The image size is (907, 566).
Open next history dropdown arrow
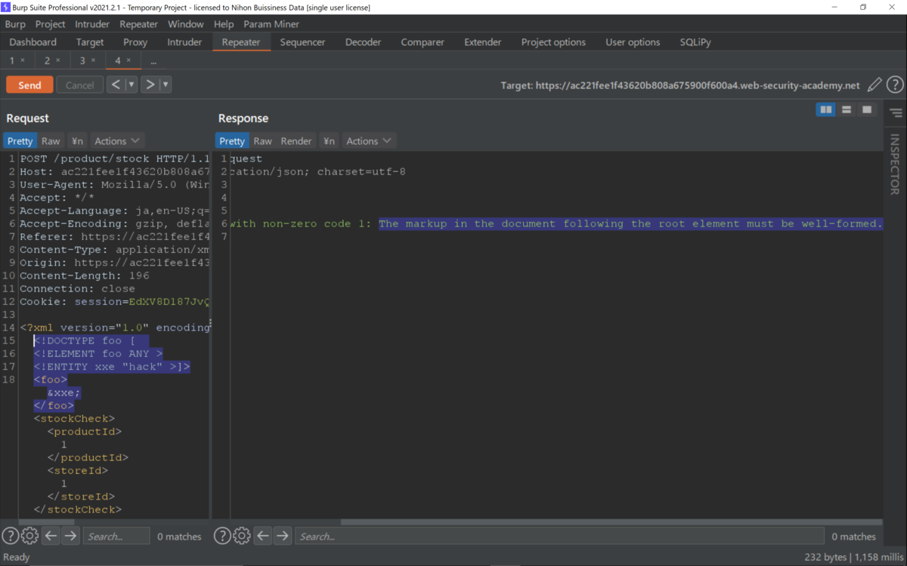tap(166, 85)
